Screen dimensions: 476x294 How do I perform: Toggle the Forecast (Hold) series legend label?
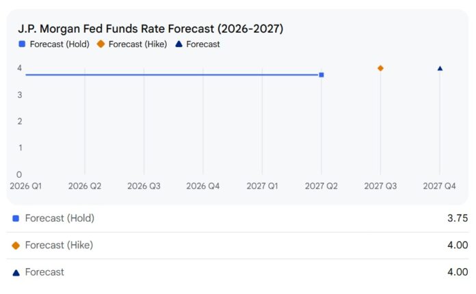(59, 44)
